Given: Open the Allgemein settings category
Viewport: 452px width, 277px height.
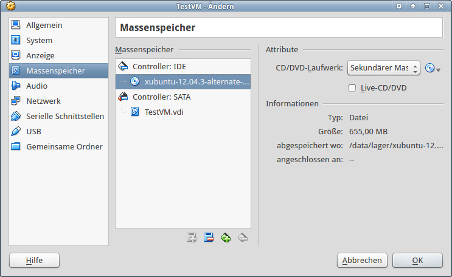Looking at the screenshot, I should 44,26.
